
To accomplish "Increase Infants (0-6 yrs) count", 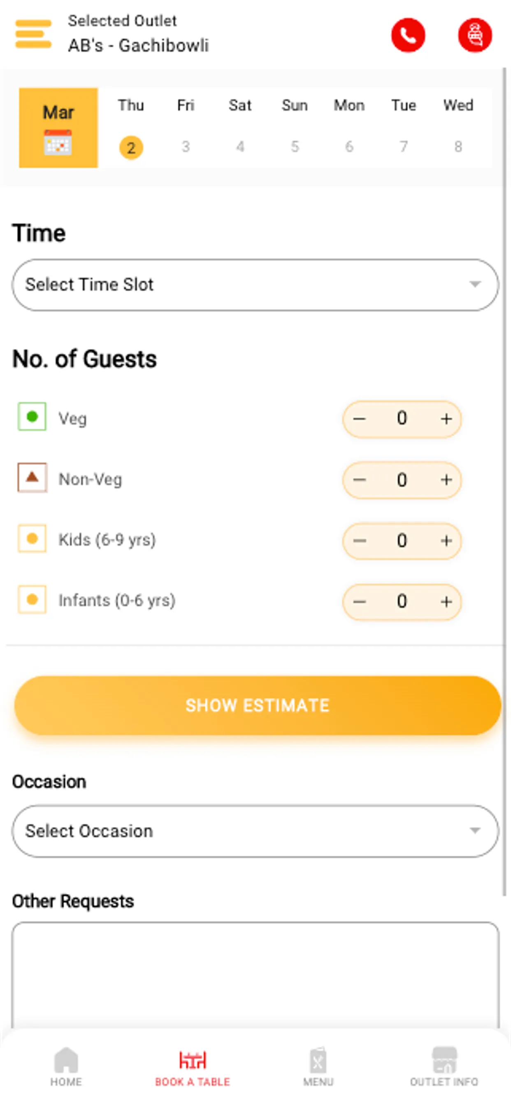I will pos(446,601).
